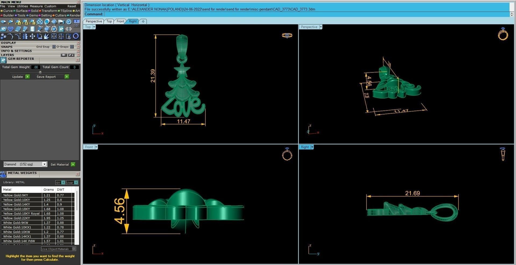Screen dimensions: 516x265
Task: Toggle the O-Snaps switch
Action: [72, 47]
